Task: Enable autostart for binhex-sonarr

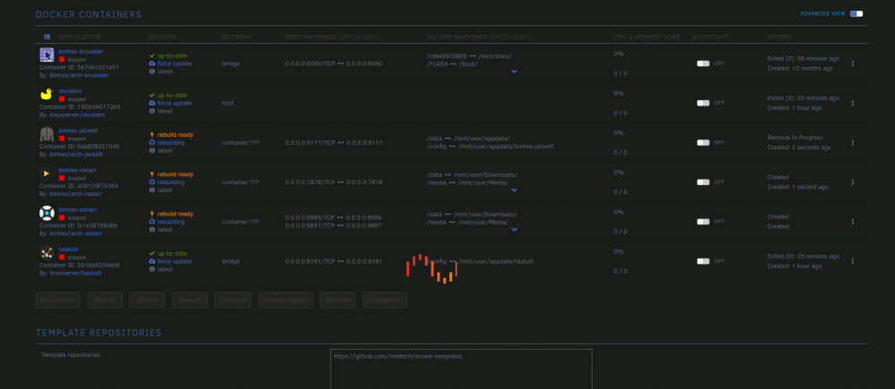Action: (x=703, y=221)
